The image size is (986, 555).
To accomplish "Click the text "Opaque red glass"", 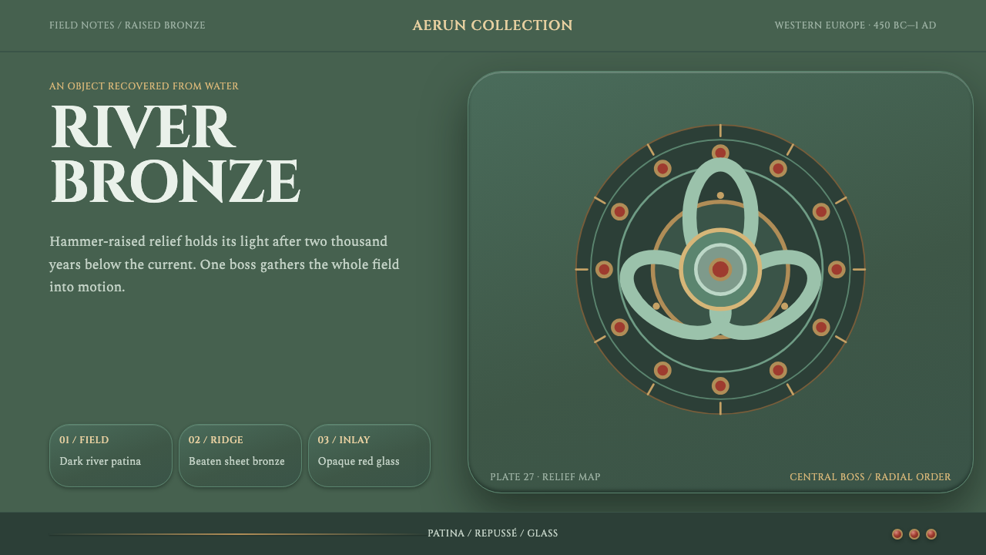I will click(x=358, y=462).
